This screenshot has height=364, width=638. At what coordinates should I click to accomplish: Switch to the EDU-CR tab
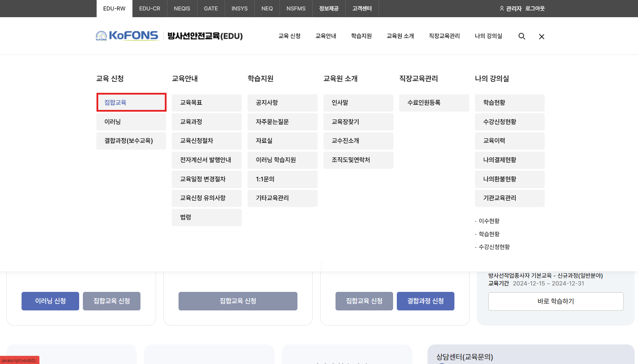point(150,8)
